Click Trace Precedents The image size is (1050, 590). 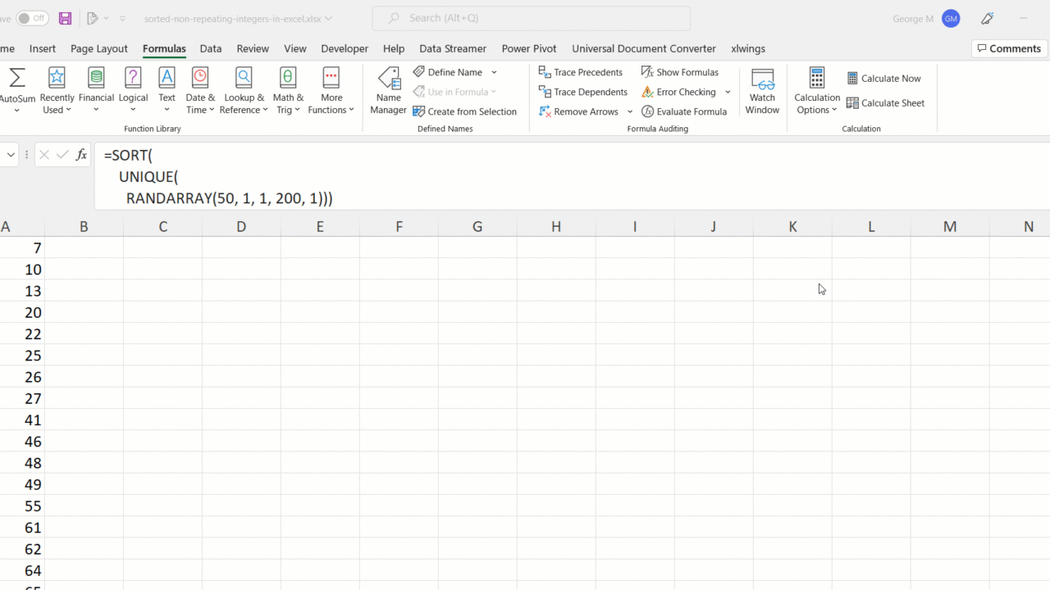click(581, 72)
